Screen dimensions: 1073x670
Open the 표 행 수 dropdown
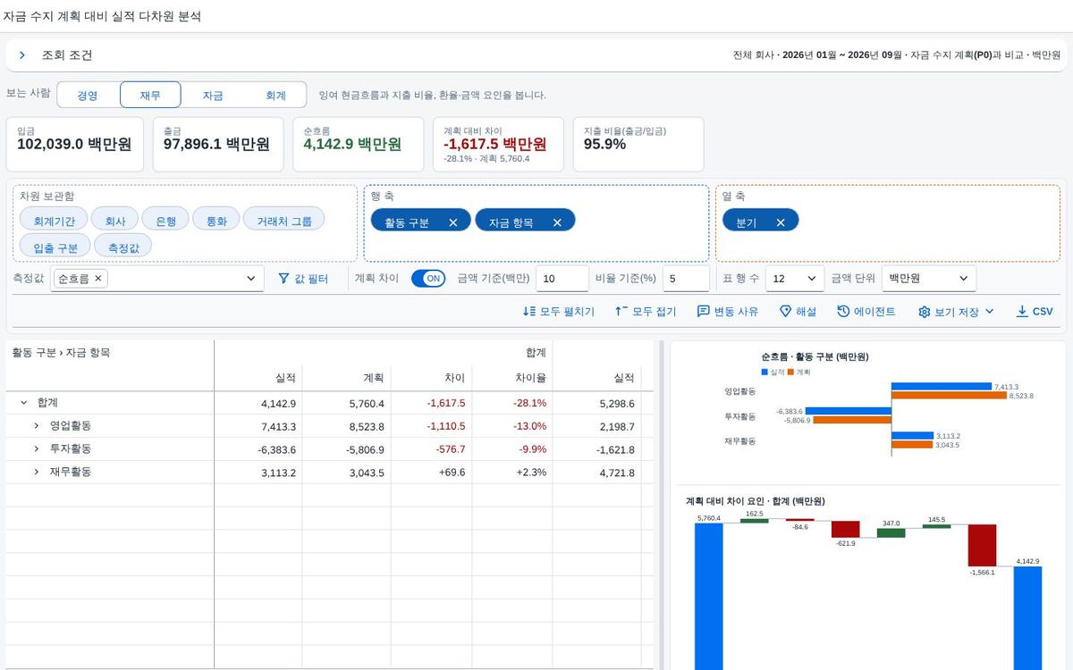(x=796, y=279)
